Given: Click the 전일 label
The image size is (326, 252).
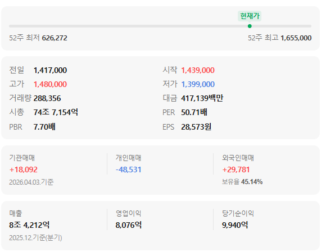Looking at the screenshot, I should point(17,70).
